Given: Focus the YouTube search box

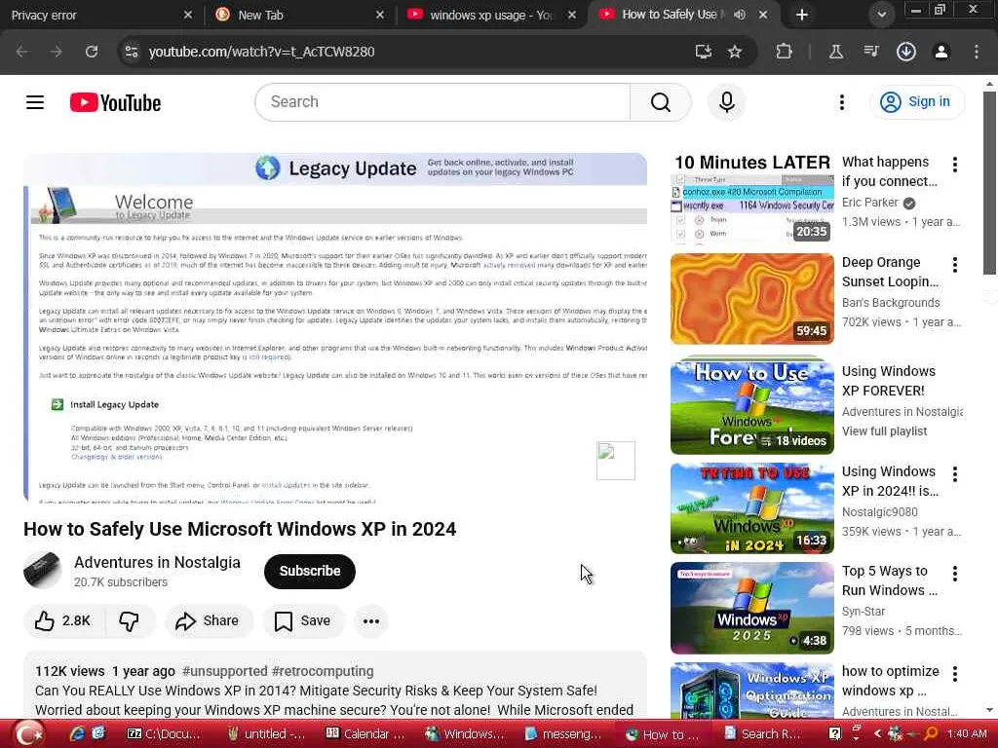Looking at the screenshot, I should pyautogui.click(x=442, y=101).
